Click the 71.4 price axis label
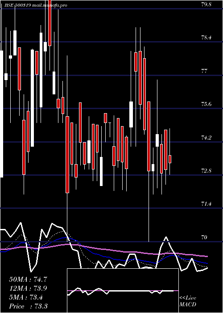The height and width of the screenshot is (313, 223). [x=206, y=204]
